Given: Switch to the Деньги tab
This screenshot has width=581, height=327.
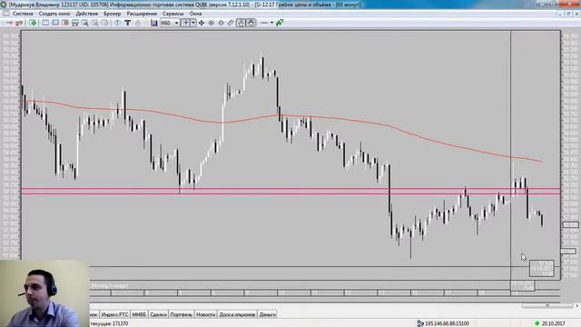Looking at the screenshot, I should pos(268,314).
